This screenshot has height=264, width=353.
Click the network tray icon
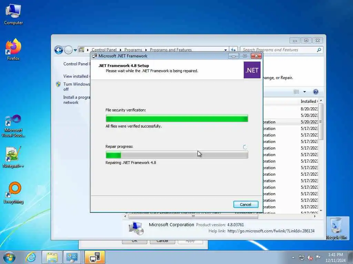coord(301,257)
